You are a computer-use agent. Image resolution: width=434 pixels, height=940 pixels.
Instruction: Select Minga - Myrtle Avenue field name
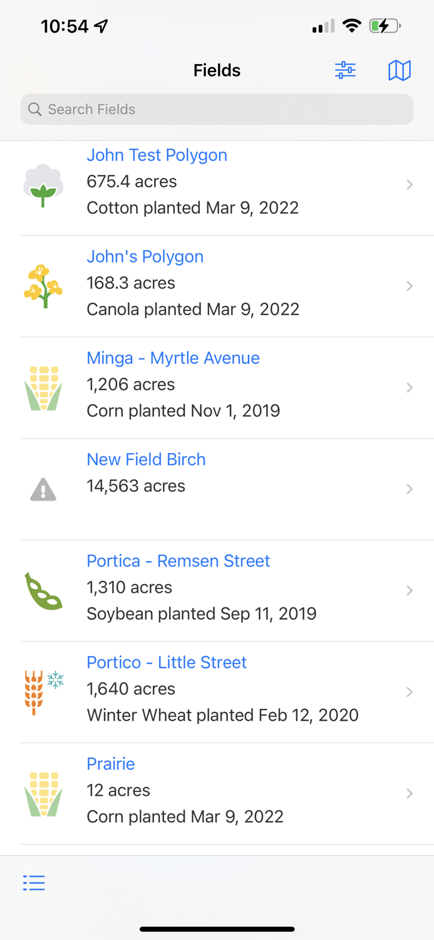pos(173,358)
